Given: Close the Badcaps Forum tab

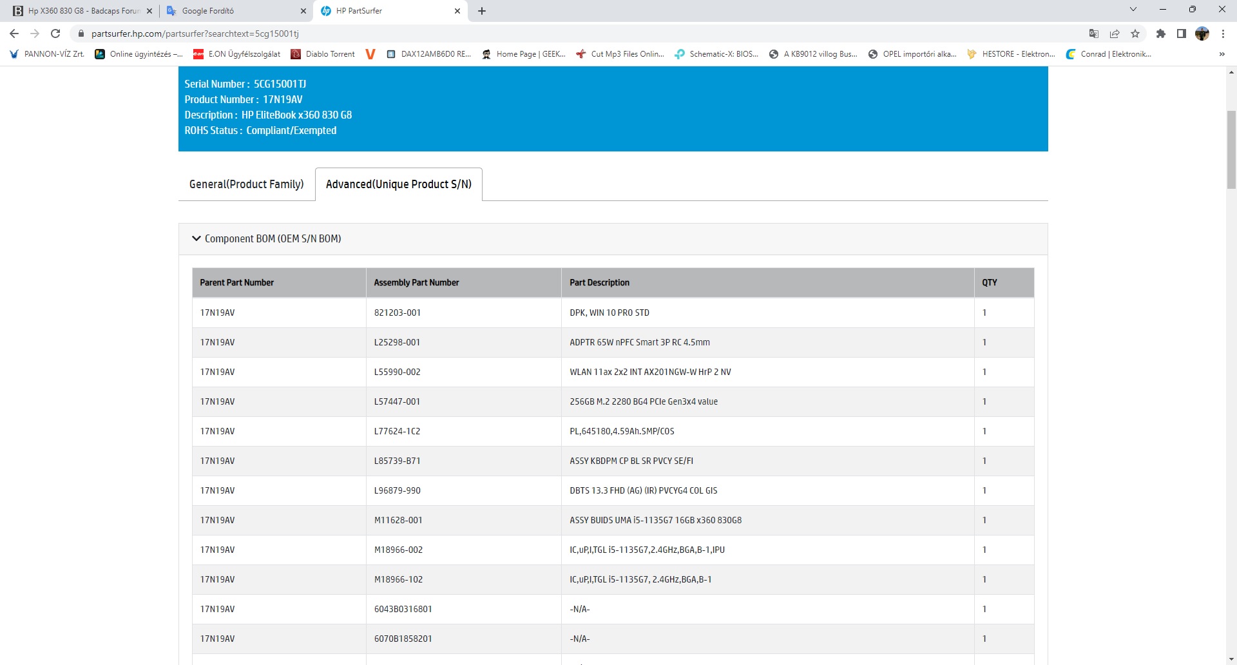Looking at the screenshot, I should click(x=149, y=11).
